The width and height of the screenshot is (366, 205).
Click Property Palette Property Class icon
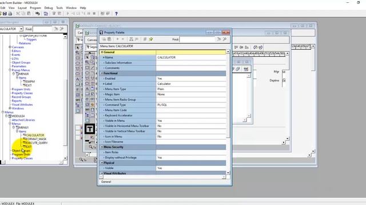(x=145, y=39)
